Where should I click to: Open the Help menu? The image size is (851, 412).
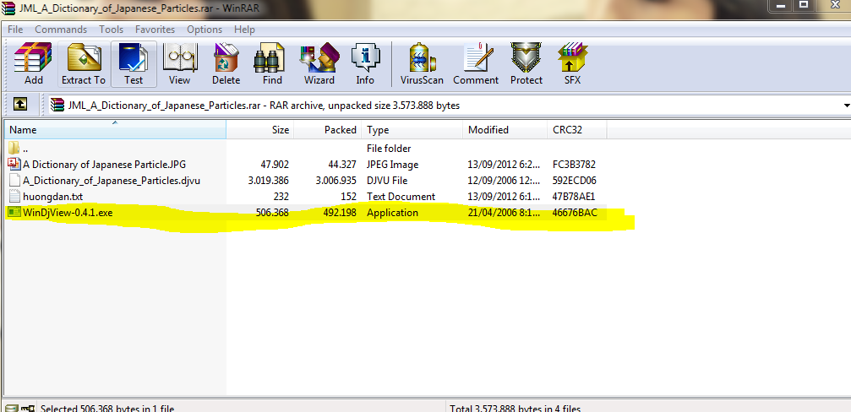coord(244,30)
